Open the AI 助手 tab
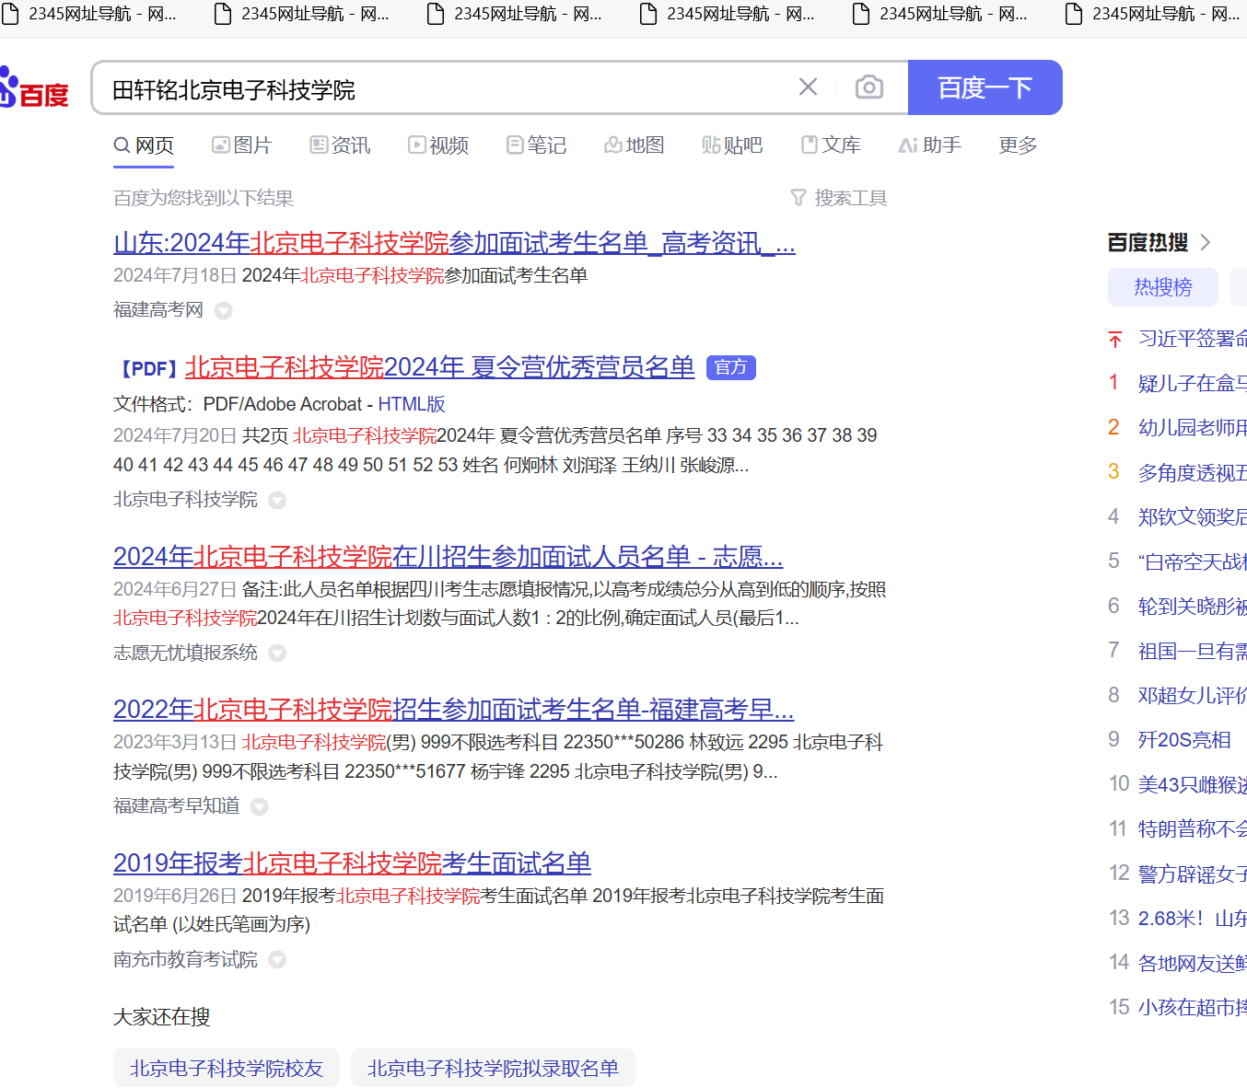 click(929, 145)
